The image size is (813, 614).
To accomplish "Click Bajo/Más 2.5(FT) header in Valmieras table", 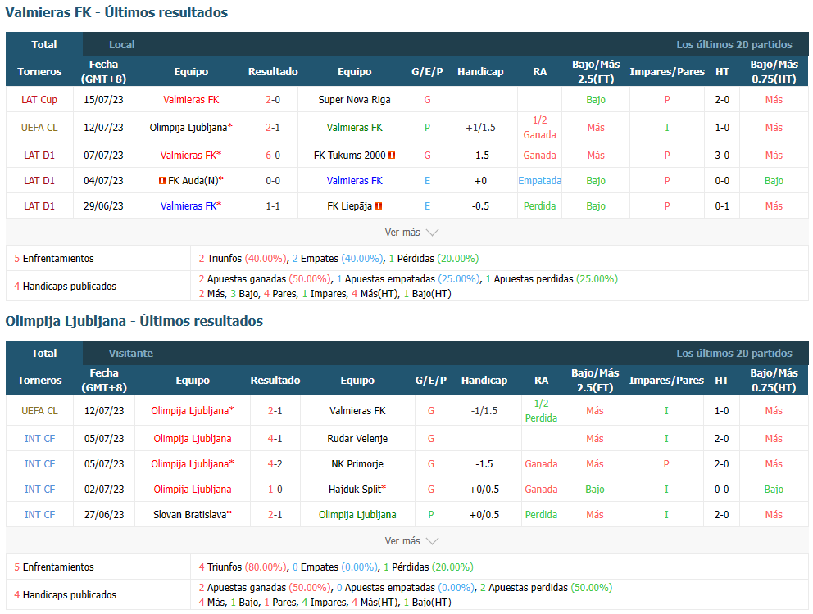I will [x=596, y=71].
